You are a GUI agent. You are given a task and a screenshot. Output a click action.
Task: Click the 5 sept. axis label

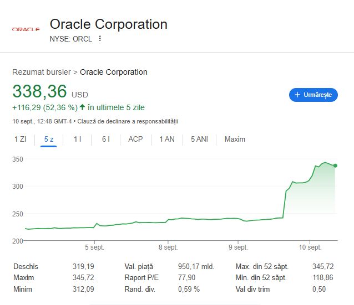pyautogui.click(x=94, y=247)
